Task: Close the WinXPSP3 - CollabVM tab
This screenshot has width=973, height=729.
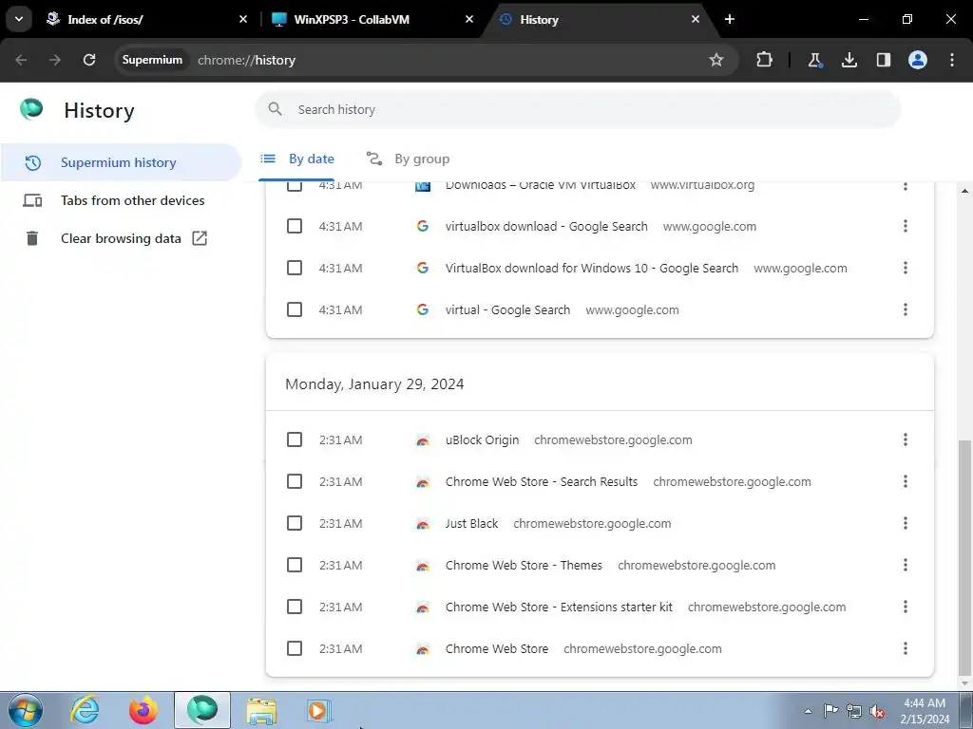Action: (469, 19)
